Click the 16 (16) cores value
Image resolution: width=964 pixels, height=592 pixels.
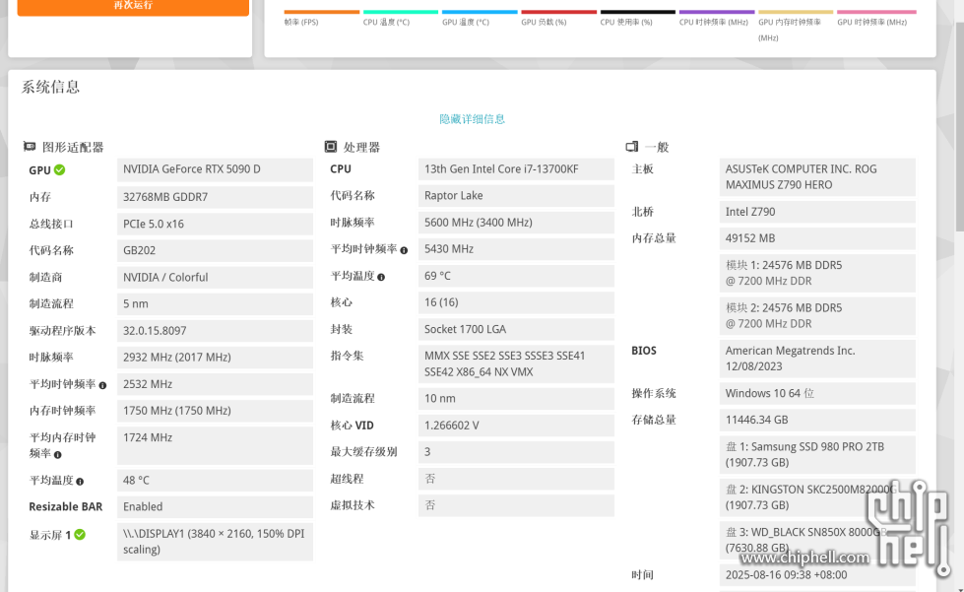(516, 302)
